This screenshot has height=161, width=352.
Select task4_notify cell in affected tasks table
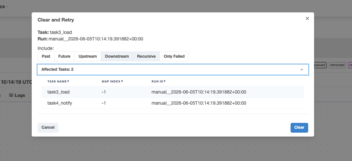(x=60, y=103)
